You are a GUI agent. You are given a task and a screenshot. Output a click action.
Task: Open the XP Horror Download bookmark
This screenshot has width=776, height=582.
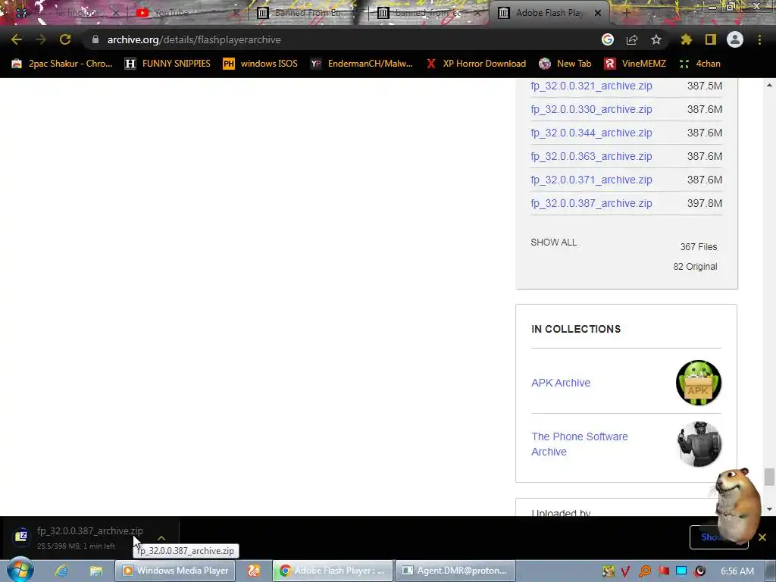pyautogui.click(x=476, y=64)
